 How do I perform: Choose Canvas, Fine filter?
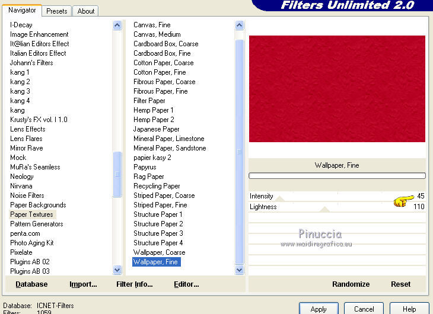[x=152, y=25]
